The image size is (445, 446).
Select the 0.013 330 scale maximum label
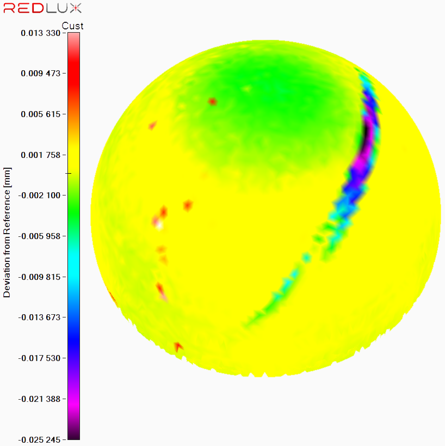[x=41, y=33]
